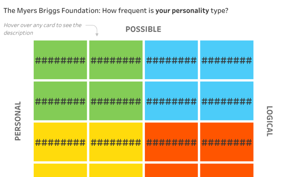This screenshot has height=177, width=288.
Task: Click the rightmost blue card in the top row
Action: 227,60
